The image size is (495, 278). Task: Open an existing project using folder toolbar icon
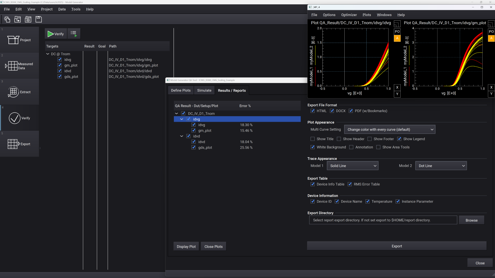[x=17, y=19]
